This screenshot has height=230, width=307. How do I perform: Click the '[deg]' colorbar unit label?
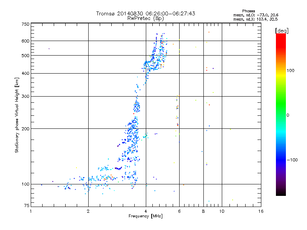[282, 31]
